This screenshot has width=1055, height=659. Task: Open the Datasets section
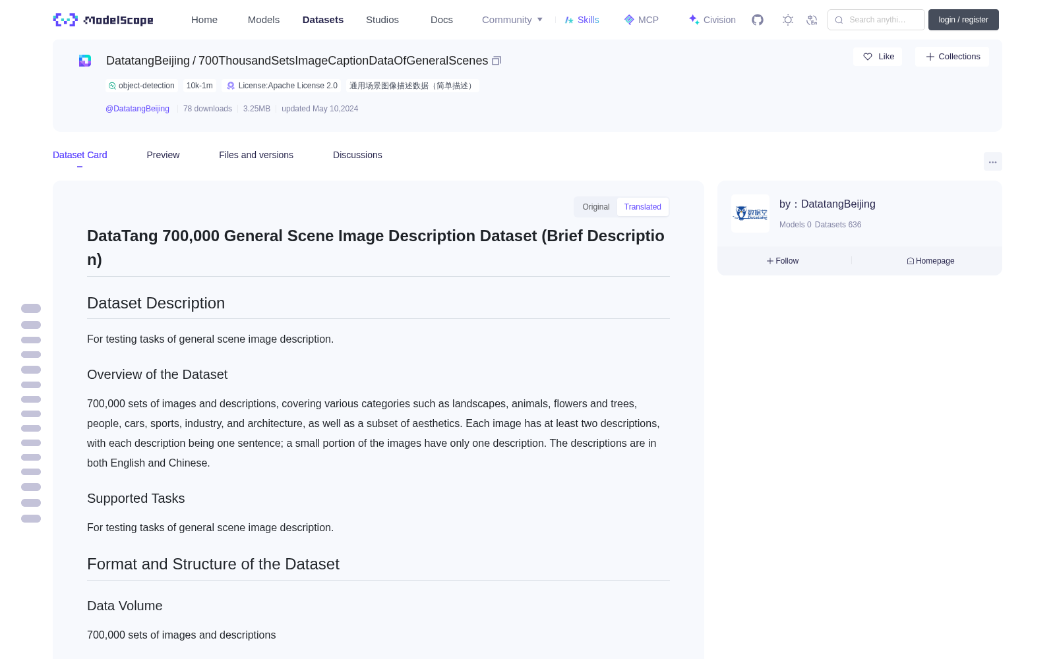tap(323, 20)
